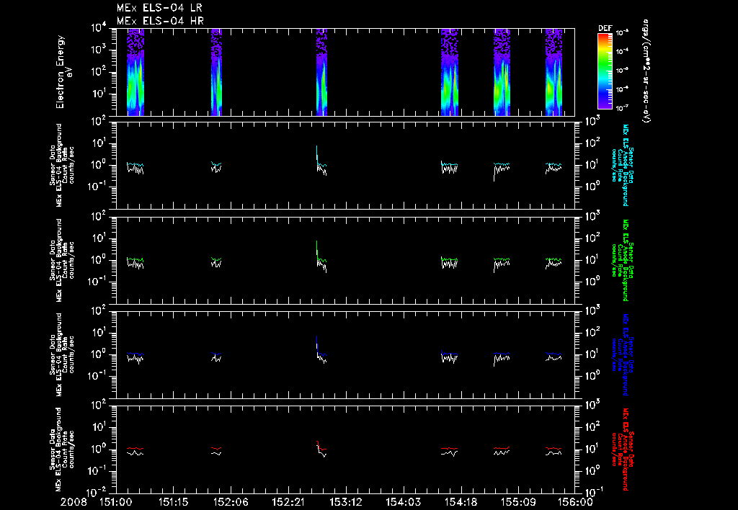Click the 10^4 tick on the Electron Energy axis
738x510 pixels.
tap(99, 27)
